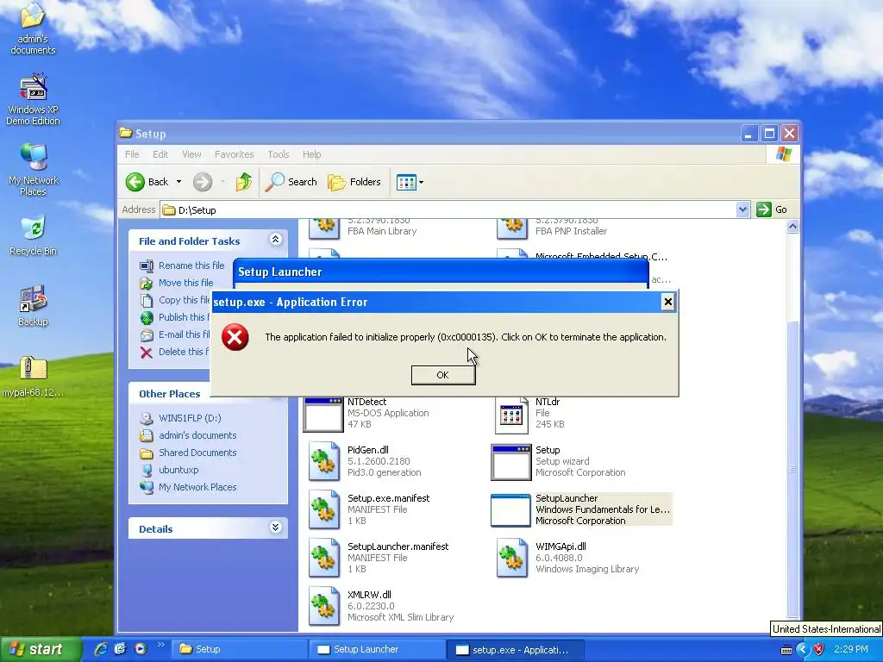
Task: Click the 2:29 PM clock
Action: point(851,650)
